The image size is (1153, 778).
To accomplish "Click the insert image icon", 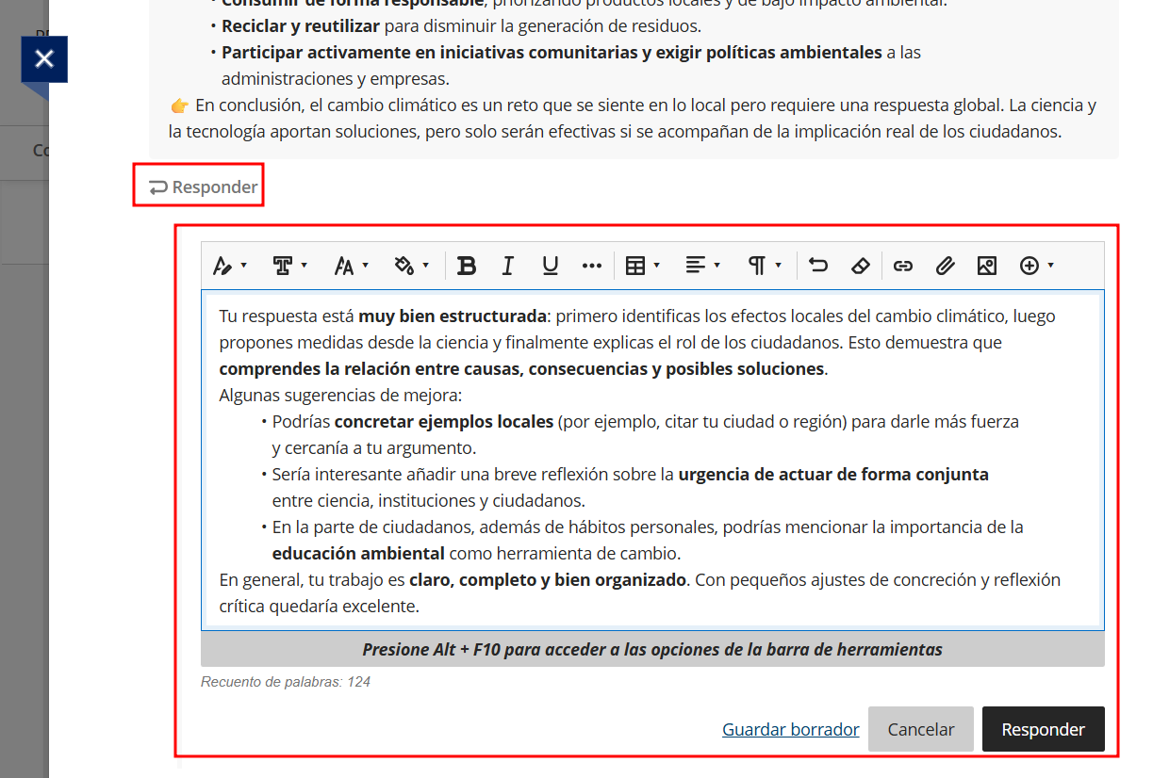I will [x=986, y=266].
